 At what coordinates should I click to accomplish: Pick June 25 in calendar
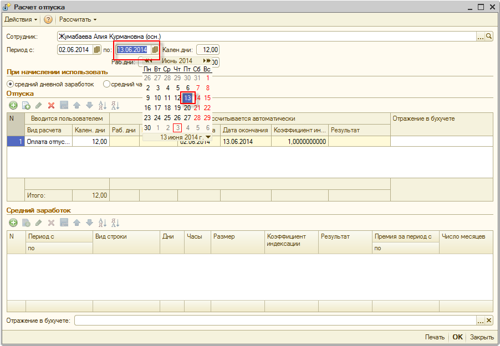click(167, 118)
